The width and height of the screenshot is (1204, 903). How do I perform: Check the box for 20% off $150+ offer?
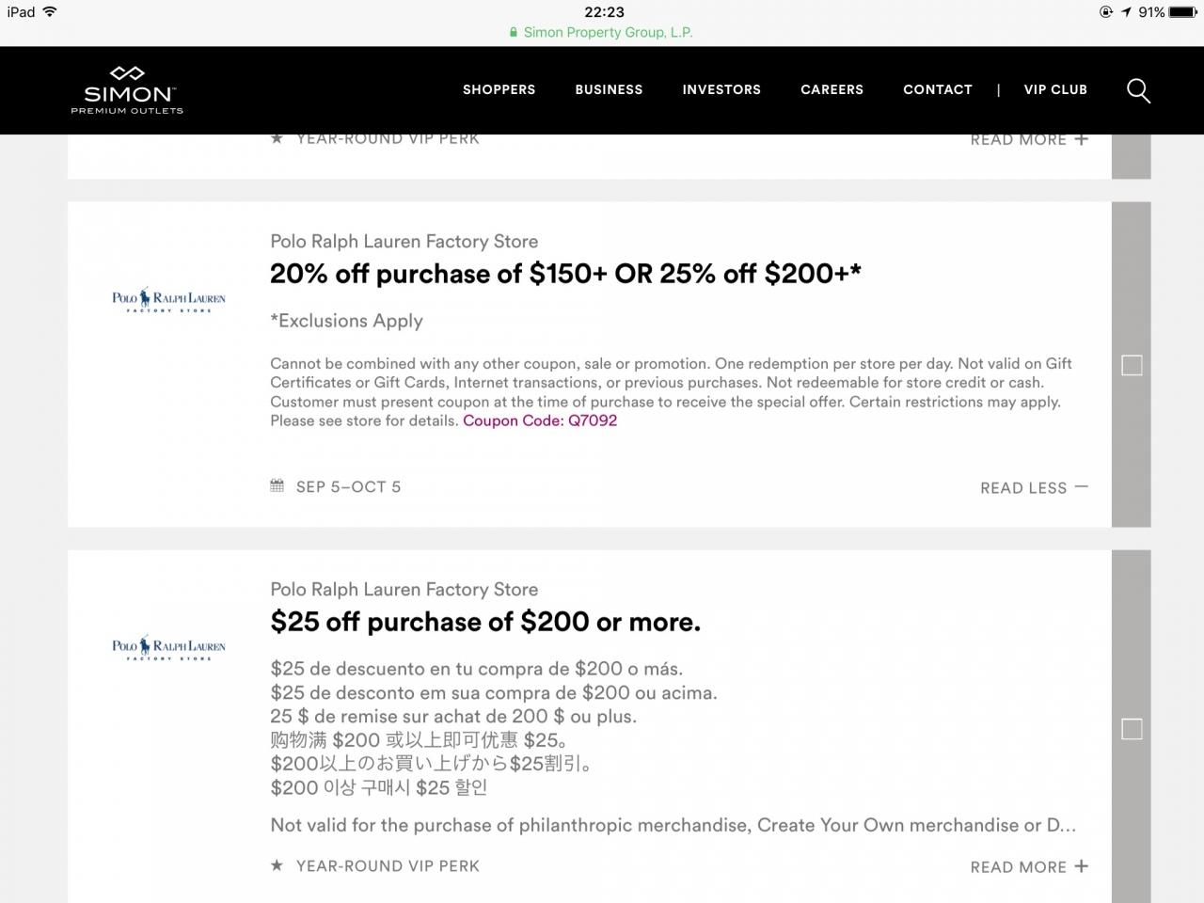(x=1132, y=365)
